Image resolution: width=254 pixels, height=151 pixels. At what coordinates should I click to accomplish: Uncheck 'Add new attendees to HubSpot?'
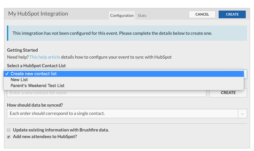click(x=9, y=137)
